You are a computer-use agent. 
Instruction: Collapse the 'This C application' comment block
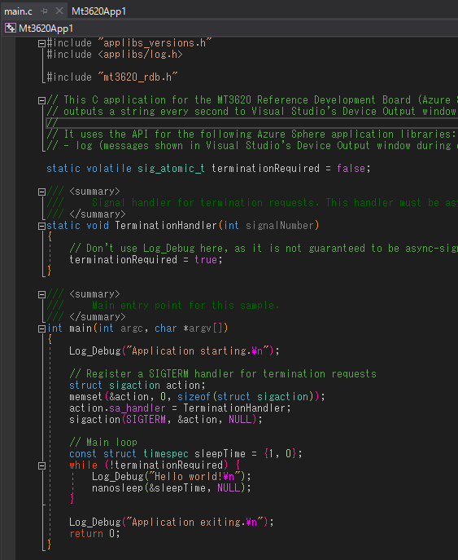click(41, 101)
